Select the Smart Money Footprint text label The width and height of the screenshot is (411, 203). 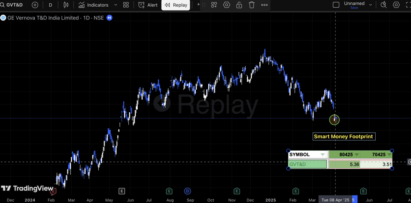coord(344,137)
